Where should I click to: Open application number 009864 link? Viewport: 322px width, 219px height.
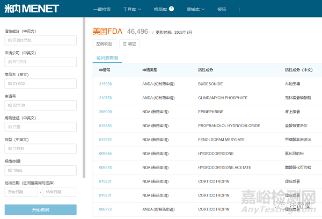(x=105, y=154)
